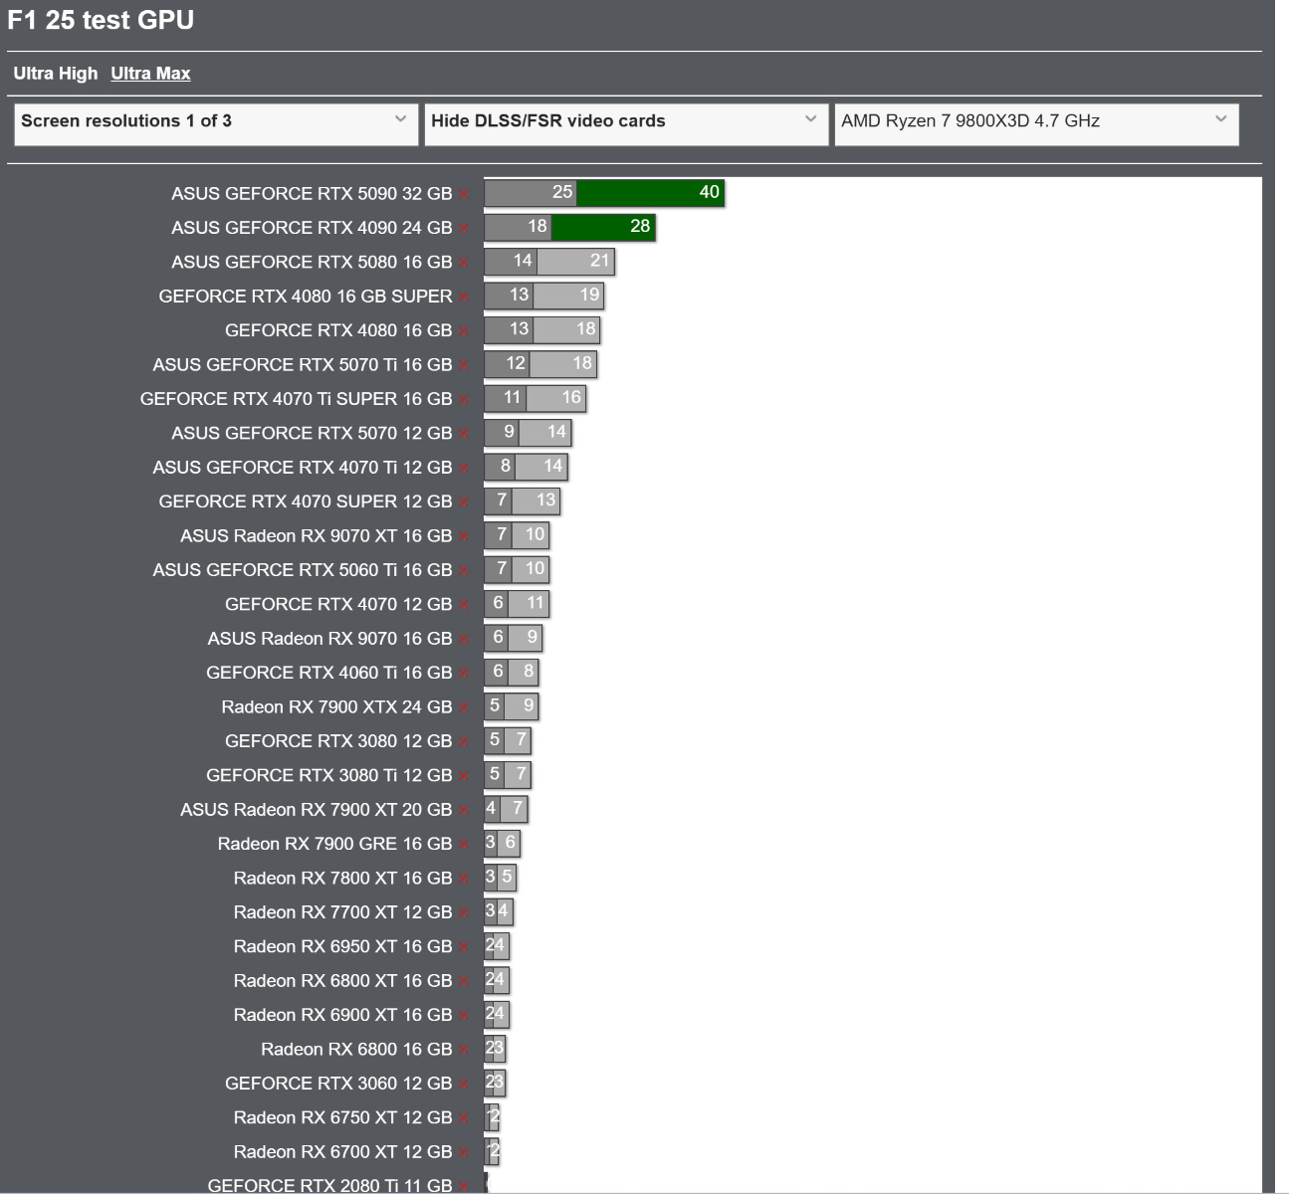Screen dimensions: 1289x1194
Task: Click the 21 fps bar for RTX 5080
Action: tap(574, 262)
